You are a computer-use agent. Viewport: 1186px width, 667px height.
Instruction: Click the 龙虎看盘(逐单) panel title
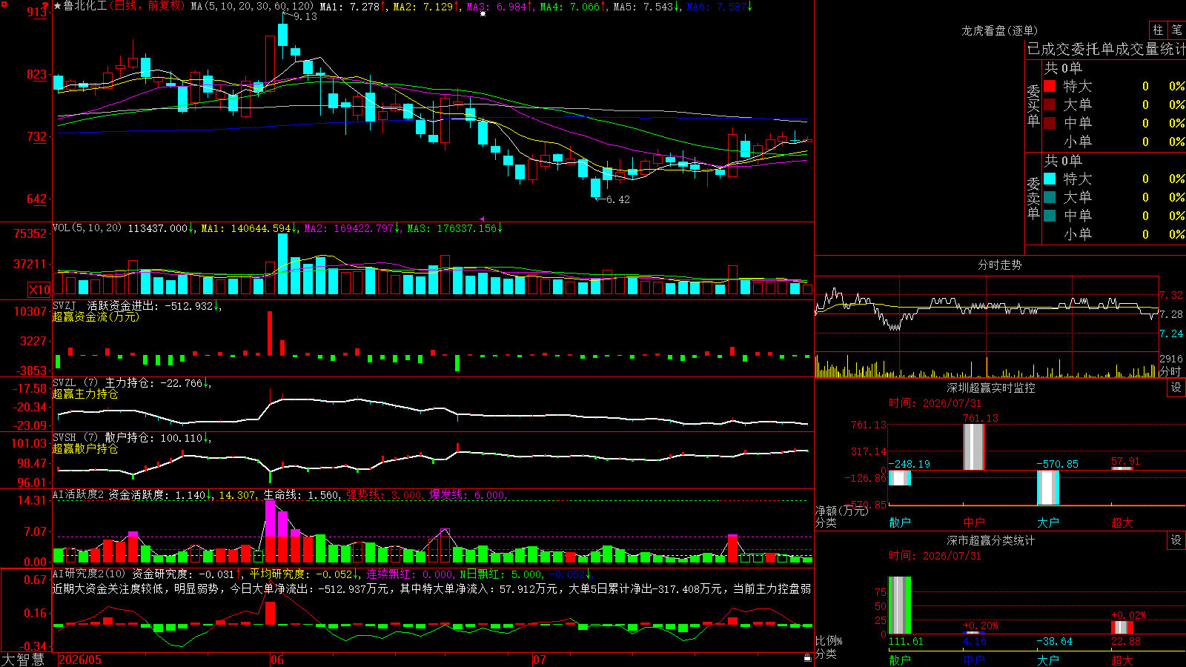point(999,30)
